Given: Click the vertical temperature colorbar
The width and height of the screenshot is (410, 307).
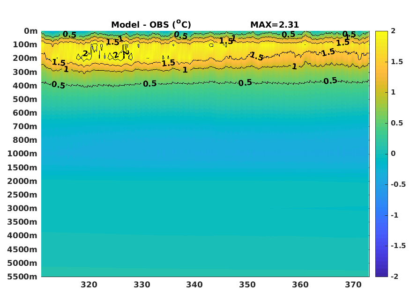Looking at the screenshot, I should tap(381, 154).
